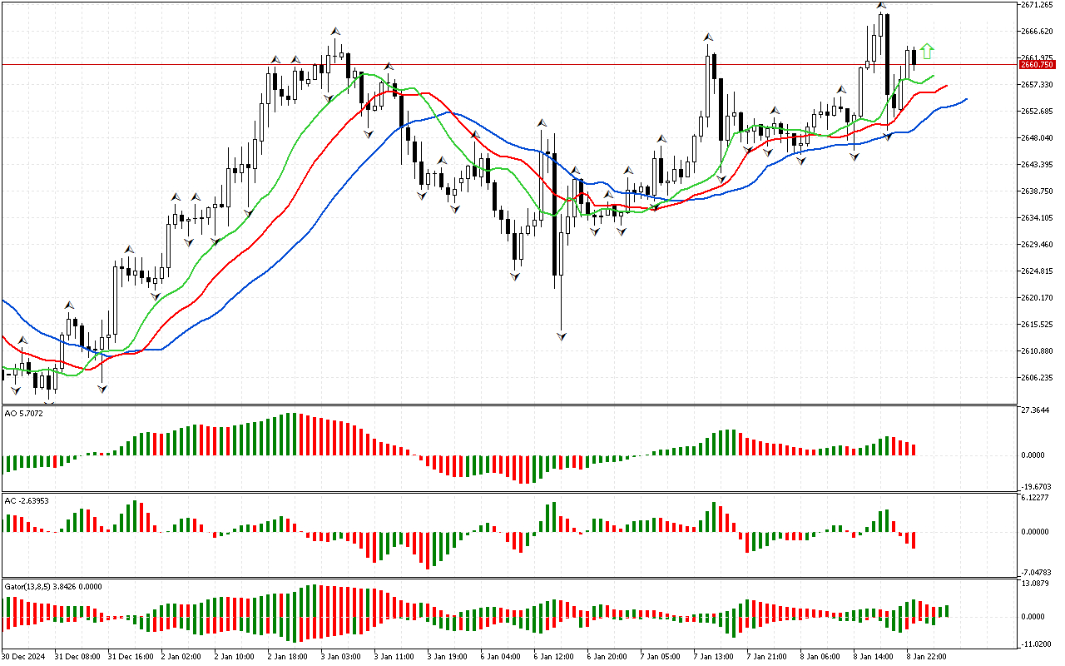Viewport: 1065px width, 666px height.
Task: Click the 3 Jan 19:00 time label
Action: click(448, 657)
